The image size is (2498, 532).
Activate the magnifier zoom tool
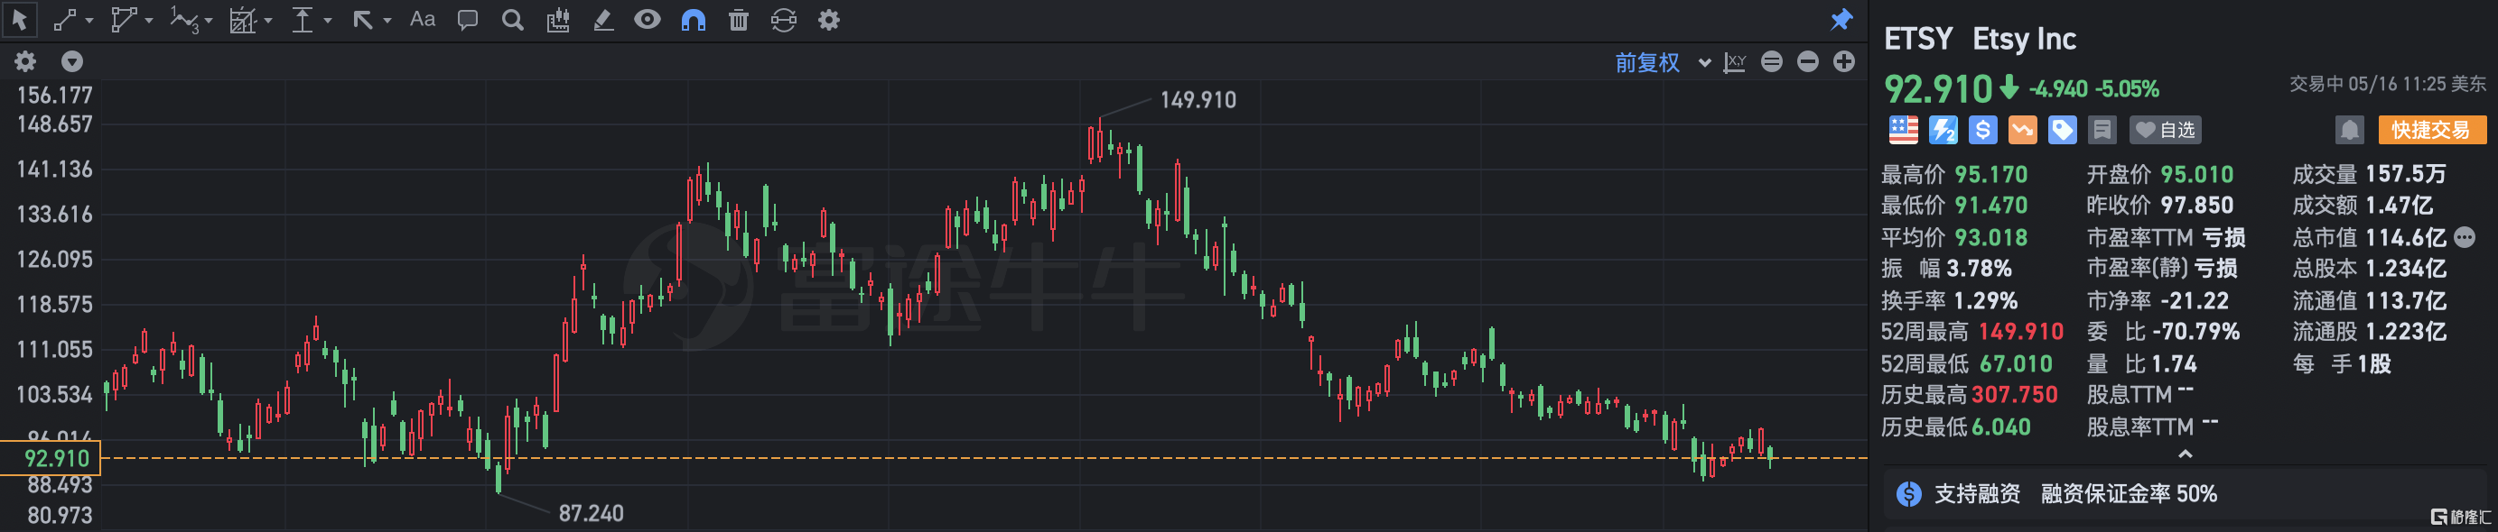(513, 19)
